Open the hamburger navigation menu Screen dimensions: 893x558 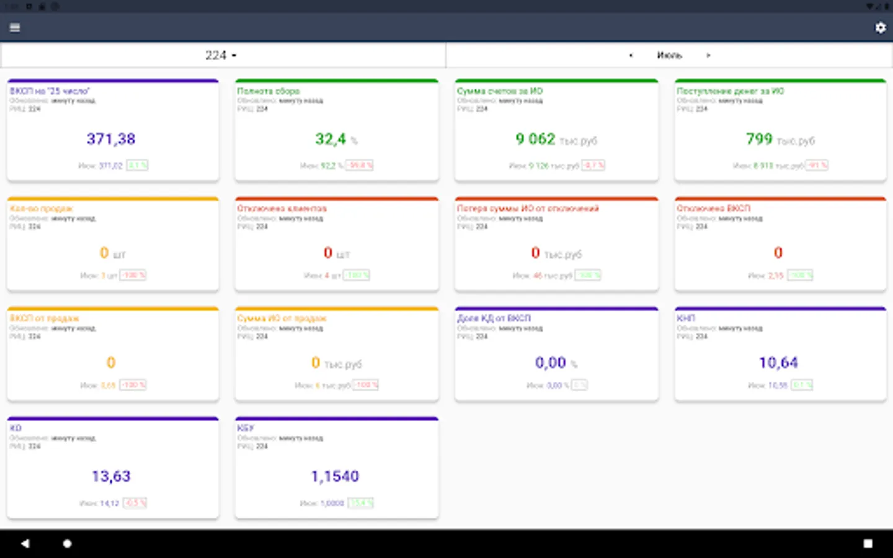(15, 27)
